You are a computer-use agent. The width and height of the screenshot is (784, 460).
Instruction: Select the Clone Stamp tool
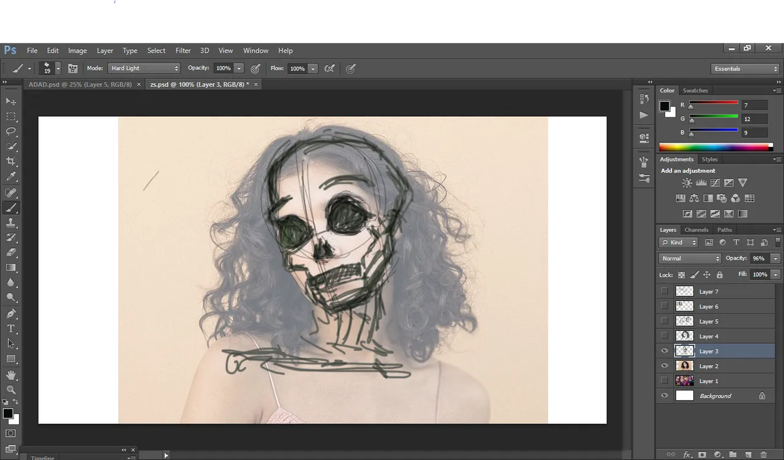click(x=11, y=223)
